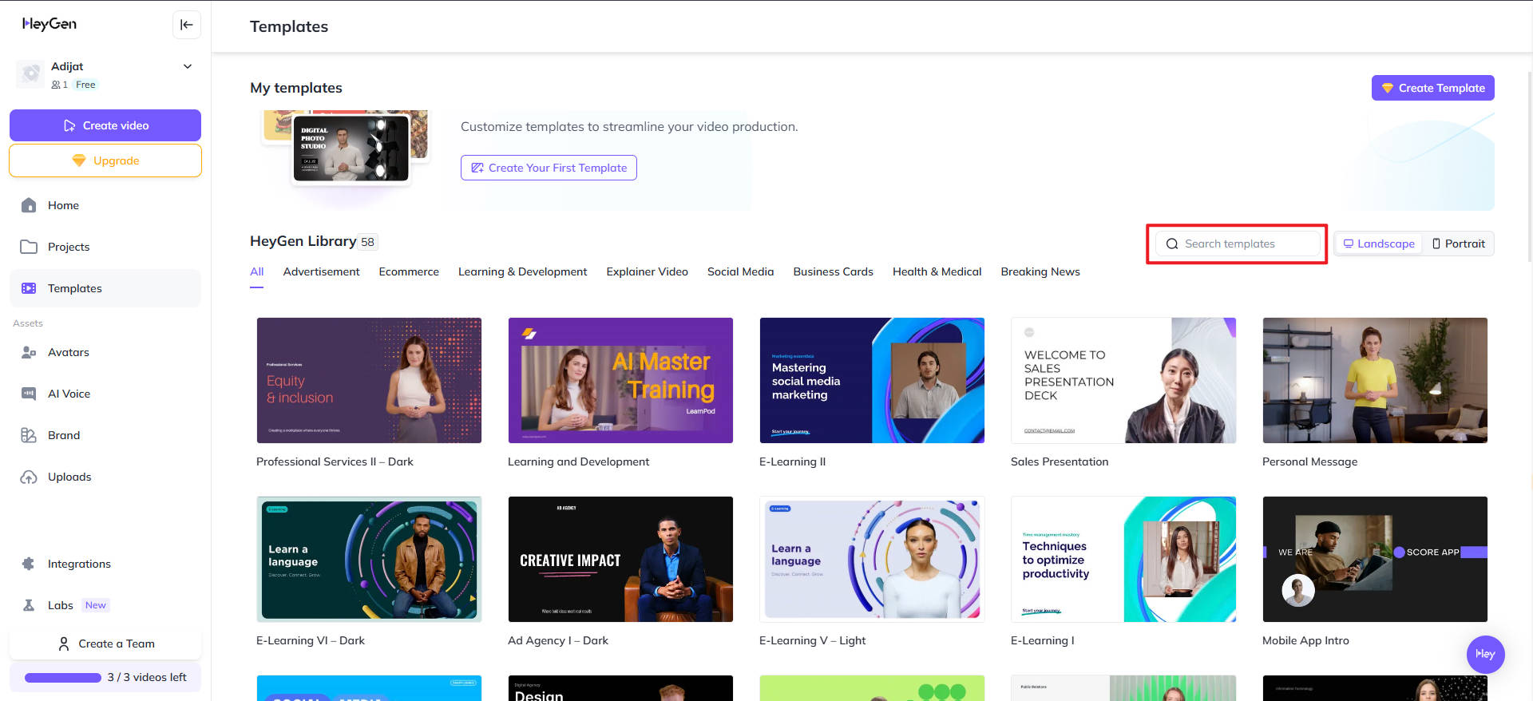Click the Upgrade diamond icon
1533x701 pixels.
(79, 160)
